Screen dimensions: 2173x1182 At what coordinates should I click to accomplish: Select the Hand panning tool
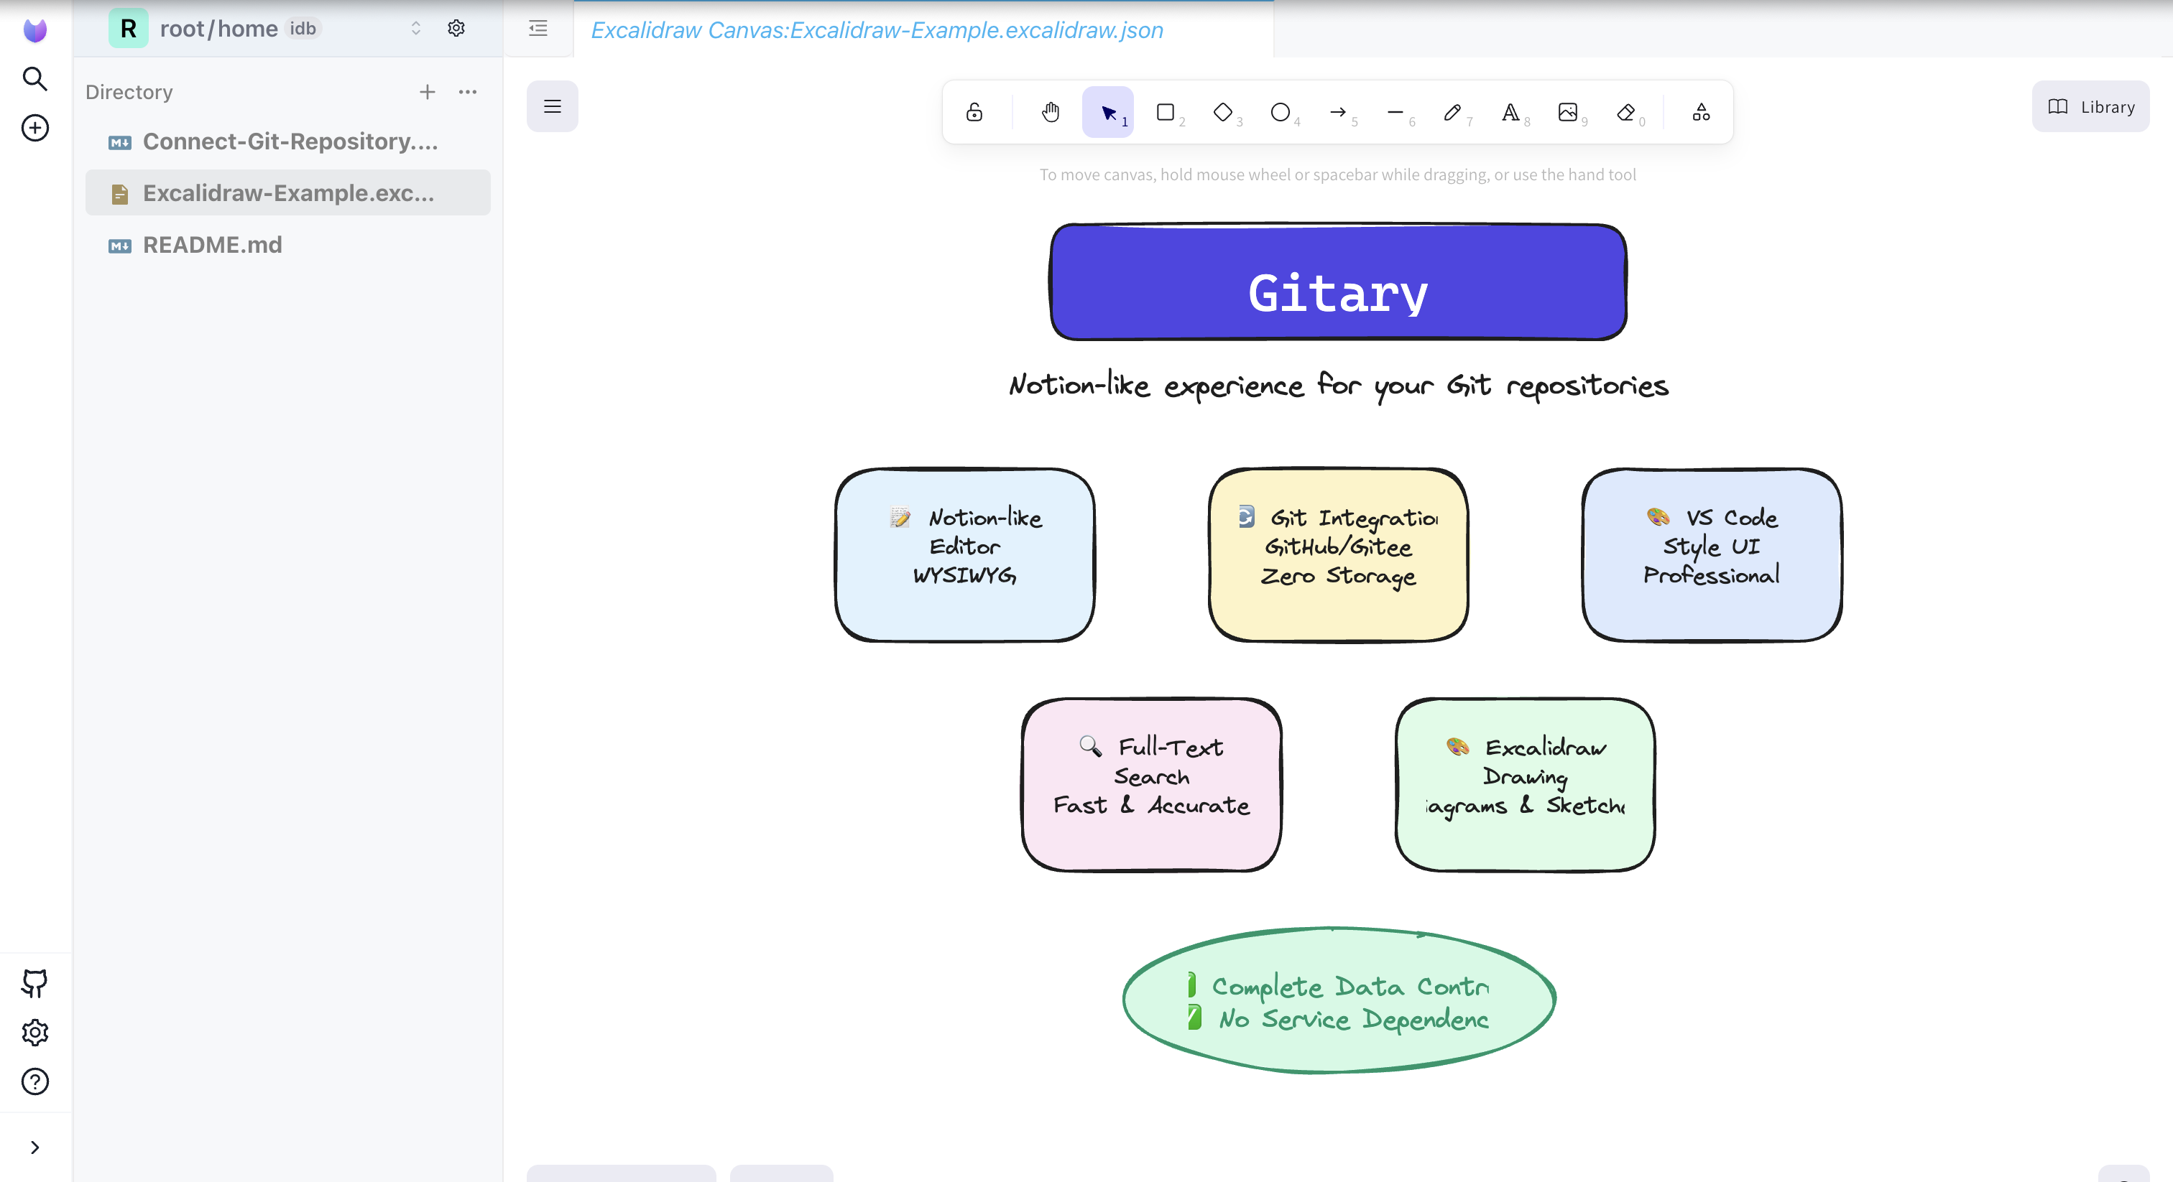click(1051, 112)
